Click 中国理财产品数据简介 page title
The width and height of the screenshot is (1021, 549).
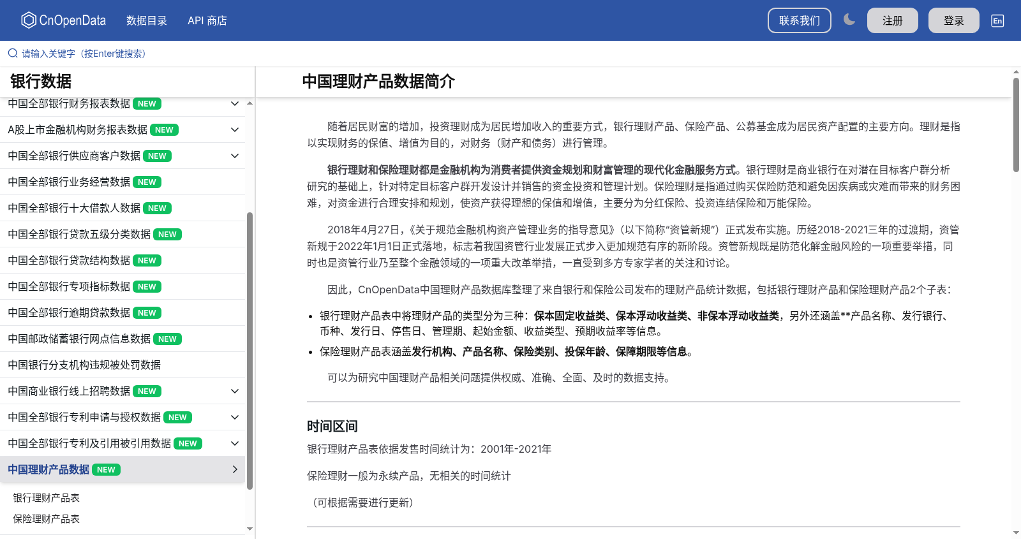pyautogui.click(x=378, y=82)
